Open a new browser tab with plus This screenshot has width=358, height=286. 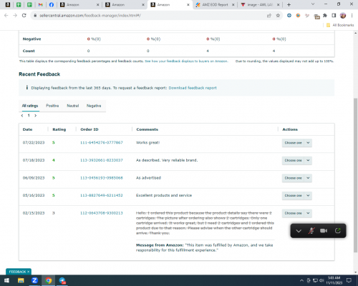click(x=289, y=4)
